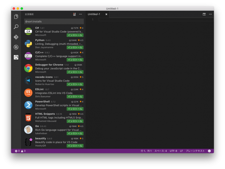Image resolution: width=225 pixels, height=169 pixels.
Task: Click the C/C++ extension icon
Action: pos(28,56)
